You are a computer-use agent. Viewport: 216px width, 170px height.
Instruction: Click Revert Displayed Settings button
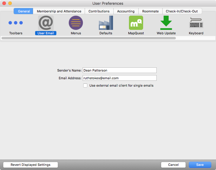click(x=30, y=165)
